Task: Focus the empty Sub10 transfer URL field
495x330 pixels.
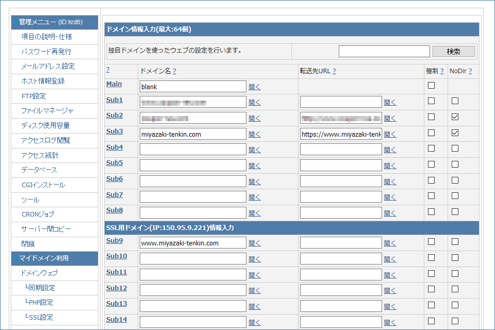Action: tap(341, 259)
